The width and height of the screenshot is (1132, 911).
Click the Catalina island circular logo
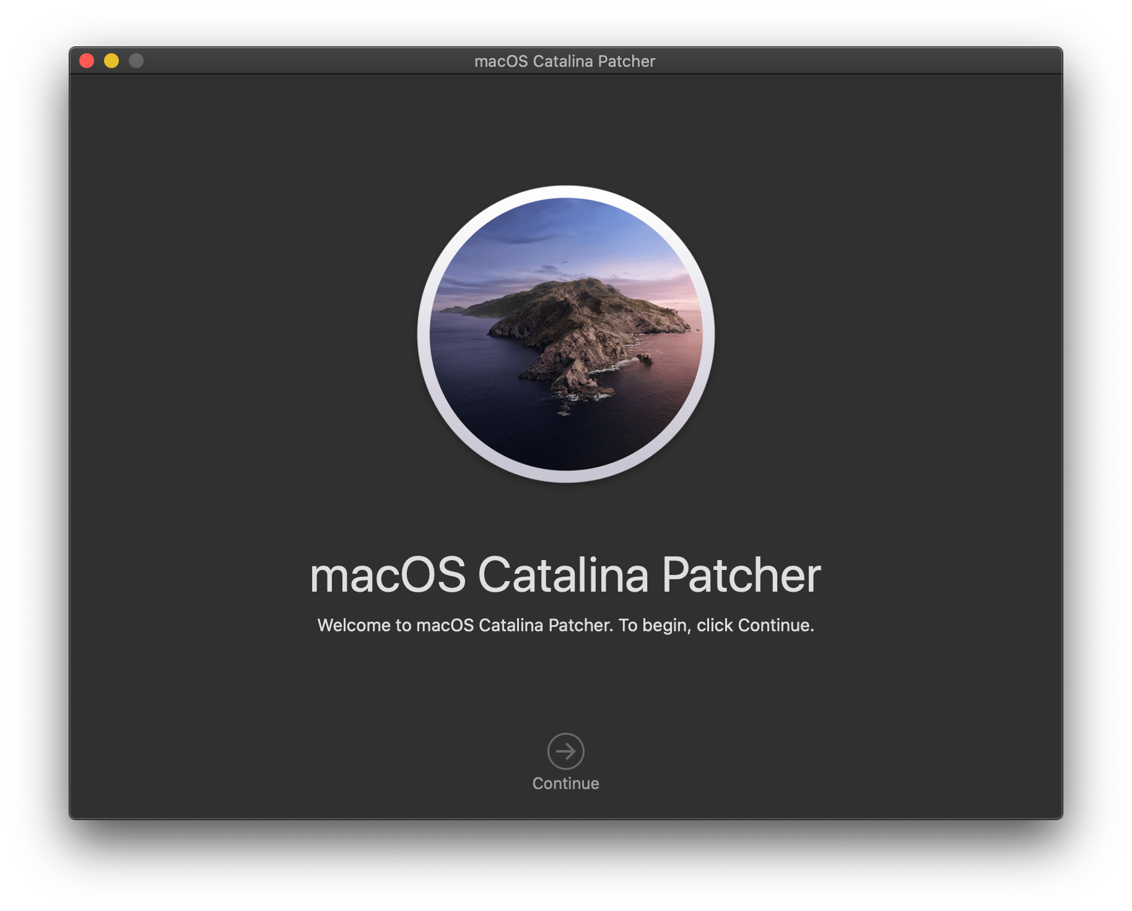[565, 334]
